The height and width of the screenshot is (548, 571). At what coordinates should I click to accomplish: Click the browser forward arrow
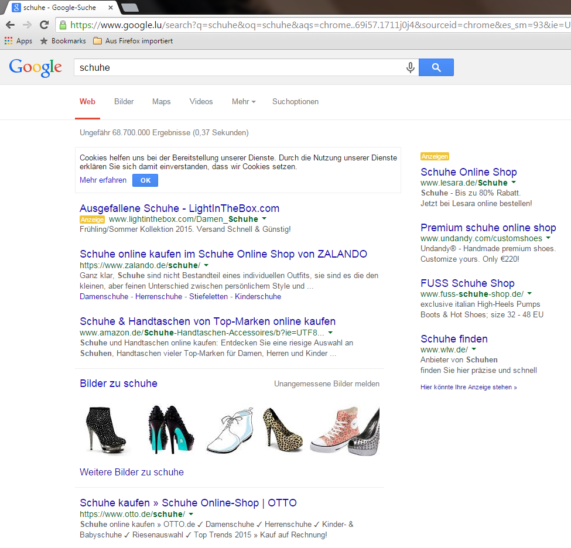coord(27,25)
